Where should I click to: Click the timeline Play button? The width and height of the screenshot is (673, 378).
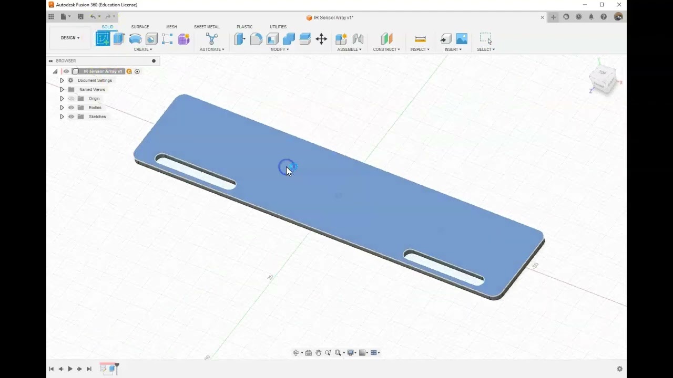click(x=70, y=369)
